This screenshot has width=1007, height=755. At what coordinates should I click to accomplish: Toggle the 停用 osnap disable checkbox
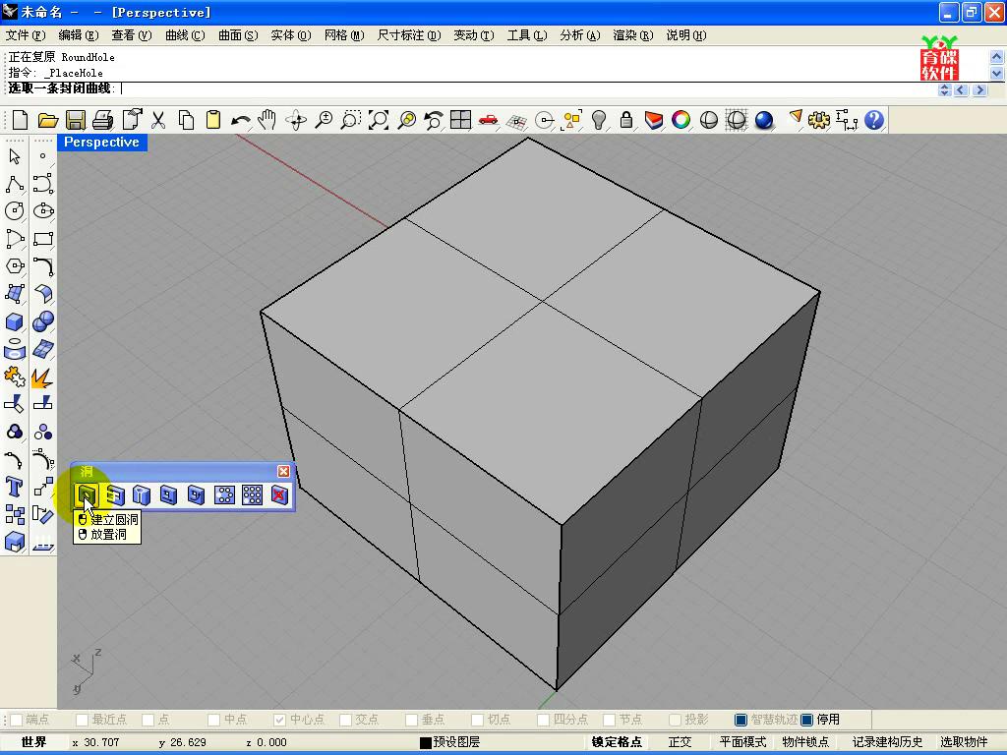pos(807,720)
